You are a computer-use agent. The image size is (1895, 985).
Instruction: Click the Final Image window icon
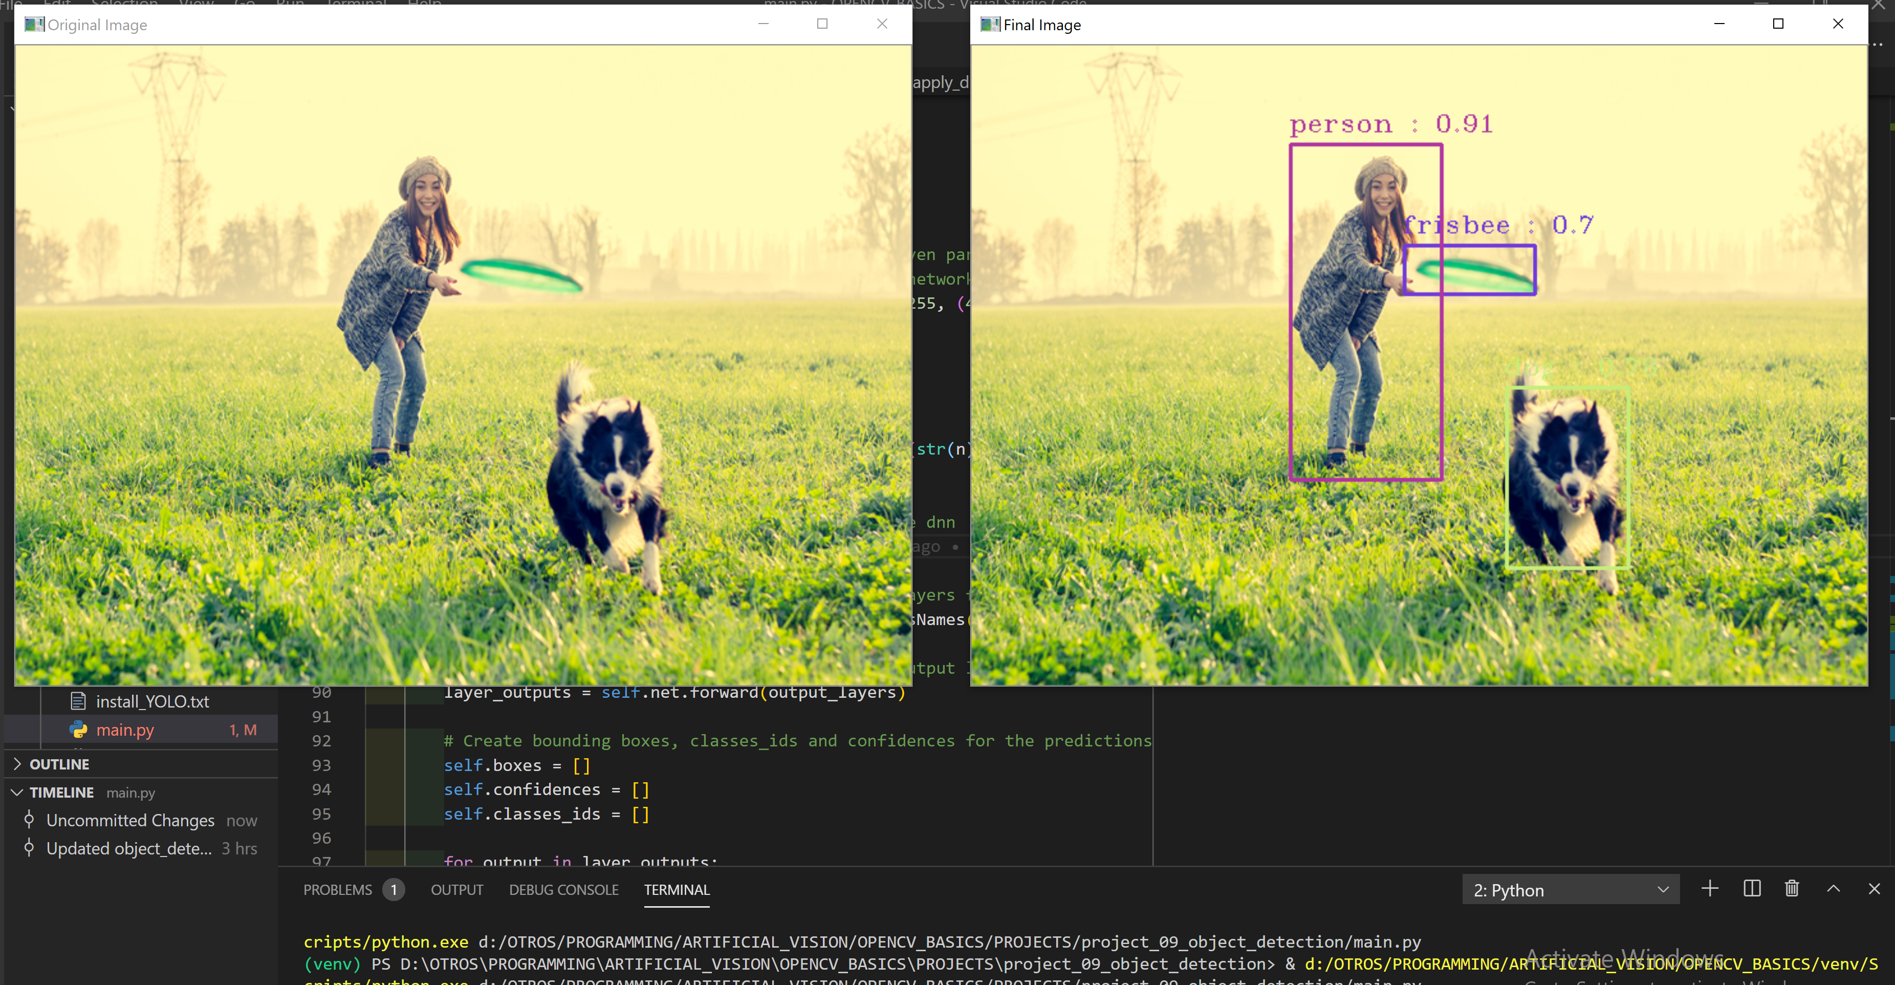990,25
